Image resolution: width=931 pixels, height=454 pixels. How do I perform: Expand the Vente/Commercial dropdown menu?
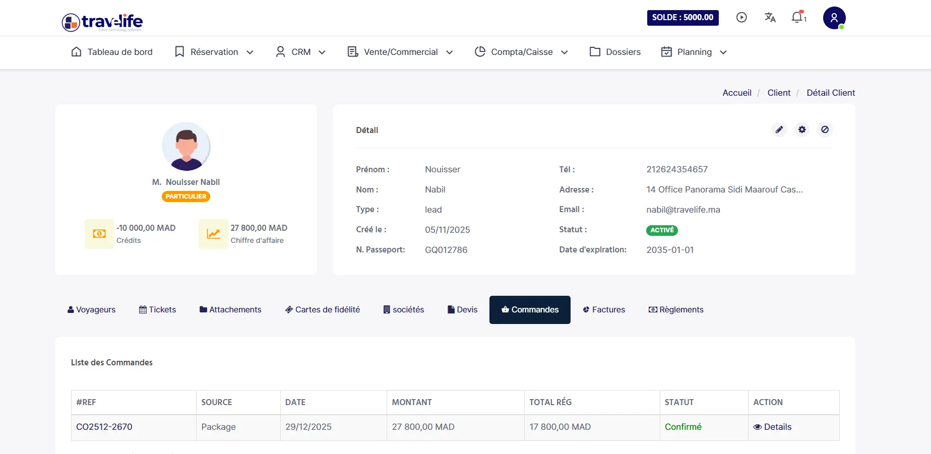[x=401, y=52]
